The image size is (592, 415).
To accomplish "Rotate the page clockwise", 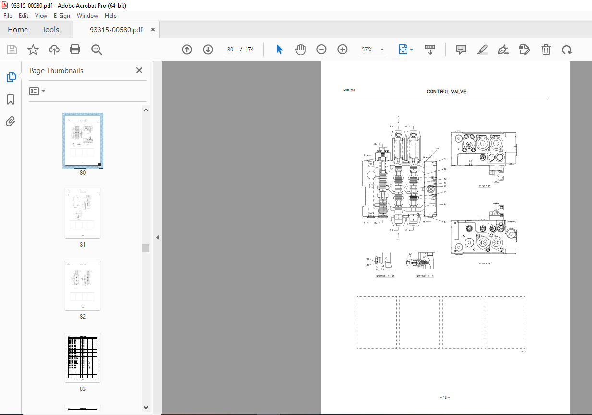I will tap(567, 50).
